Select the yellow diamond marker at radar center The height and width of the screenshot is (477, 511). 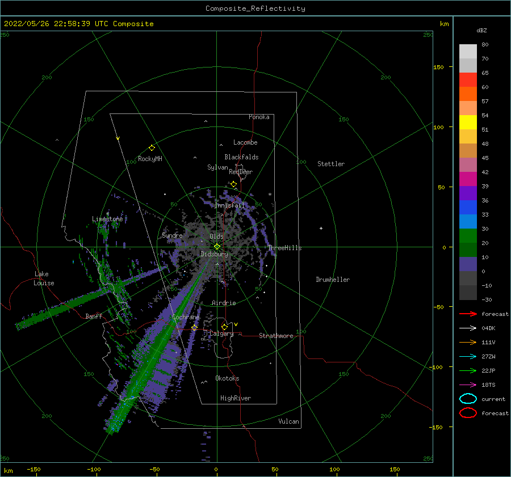(217, 247)
